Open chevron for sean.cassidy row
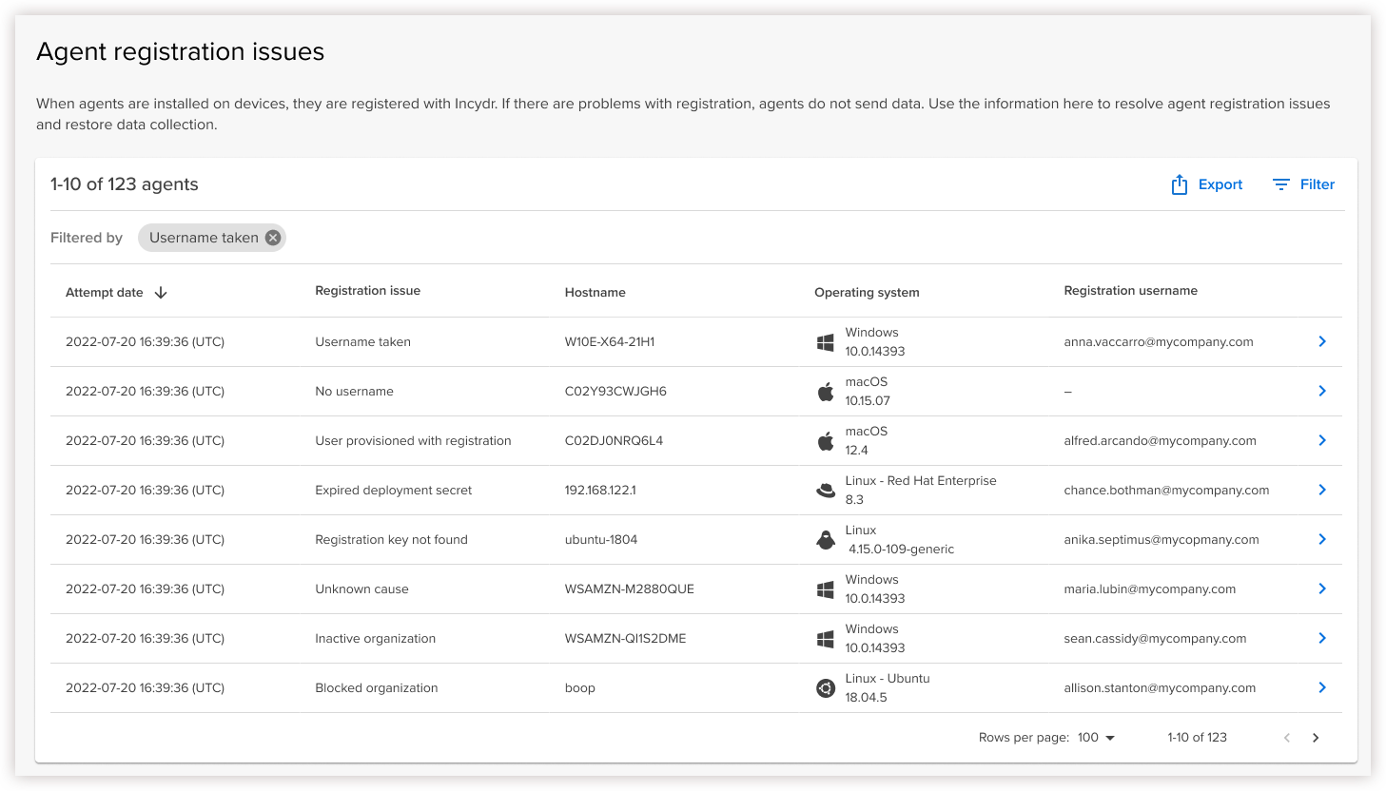The height and width of the screenshot is (791, 1386). pyautogui.click(x=1321, y=638)
